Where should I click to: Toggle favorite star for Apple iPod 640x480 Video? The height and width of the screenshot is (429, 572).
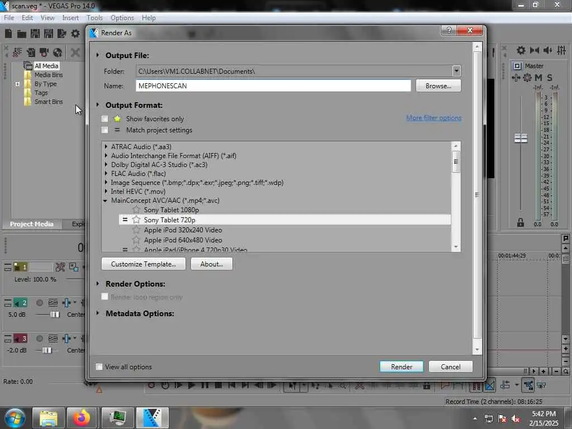tap(136, 240)
